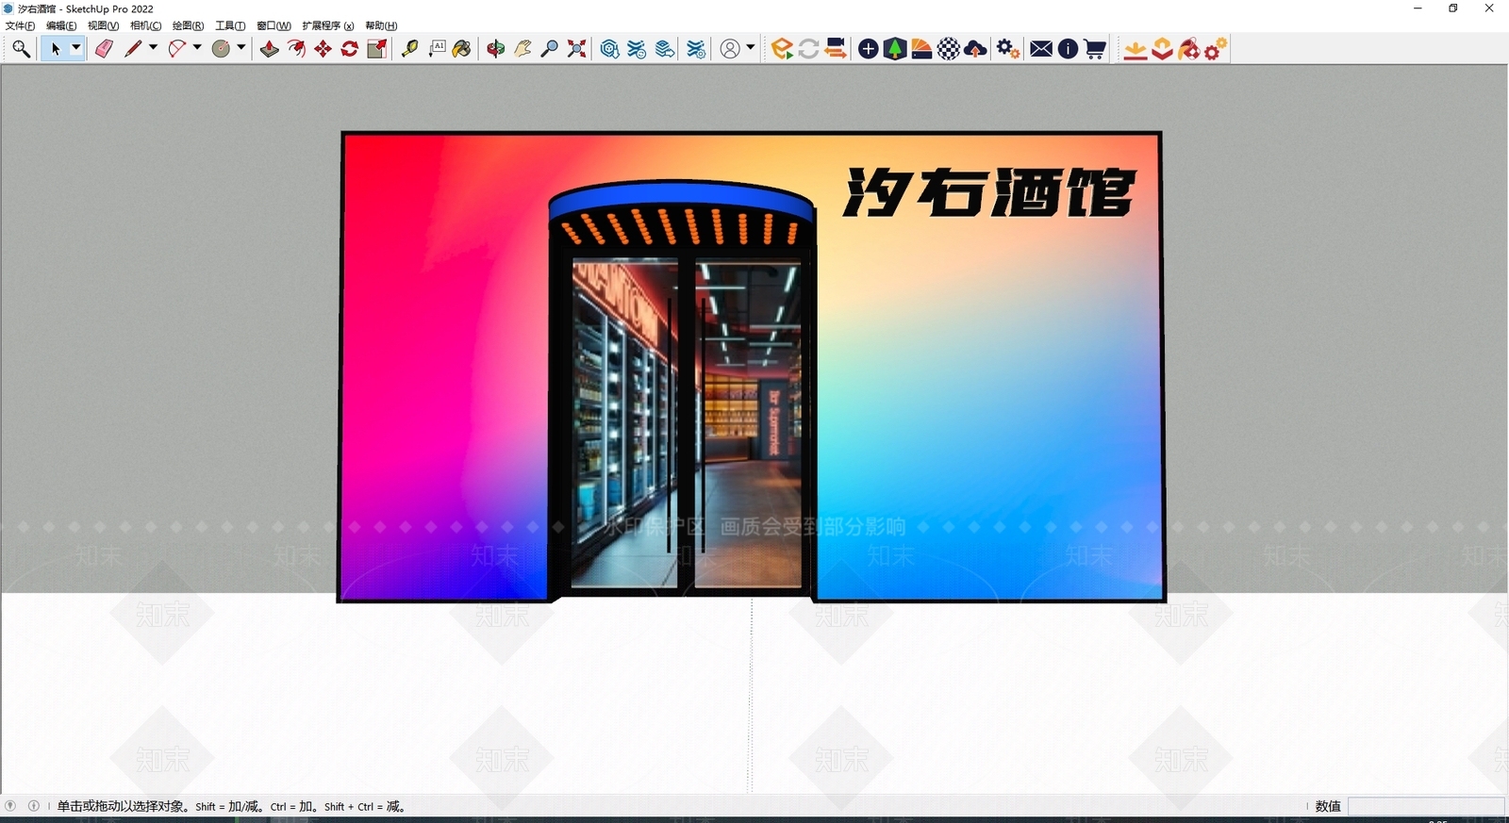Screen dimensions: 1509x823
Task: Expand the user account dropdown arrow
Action: pyautogui.click(x=751, y=48)
